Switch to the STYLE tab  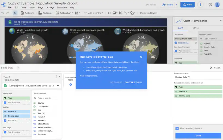(196, 28)
